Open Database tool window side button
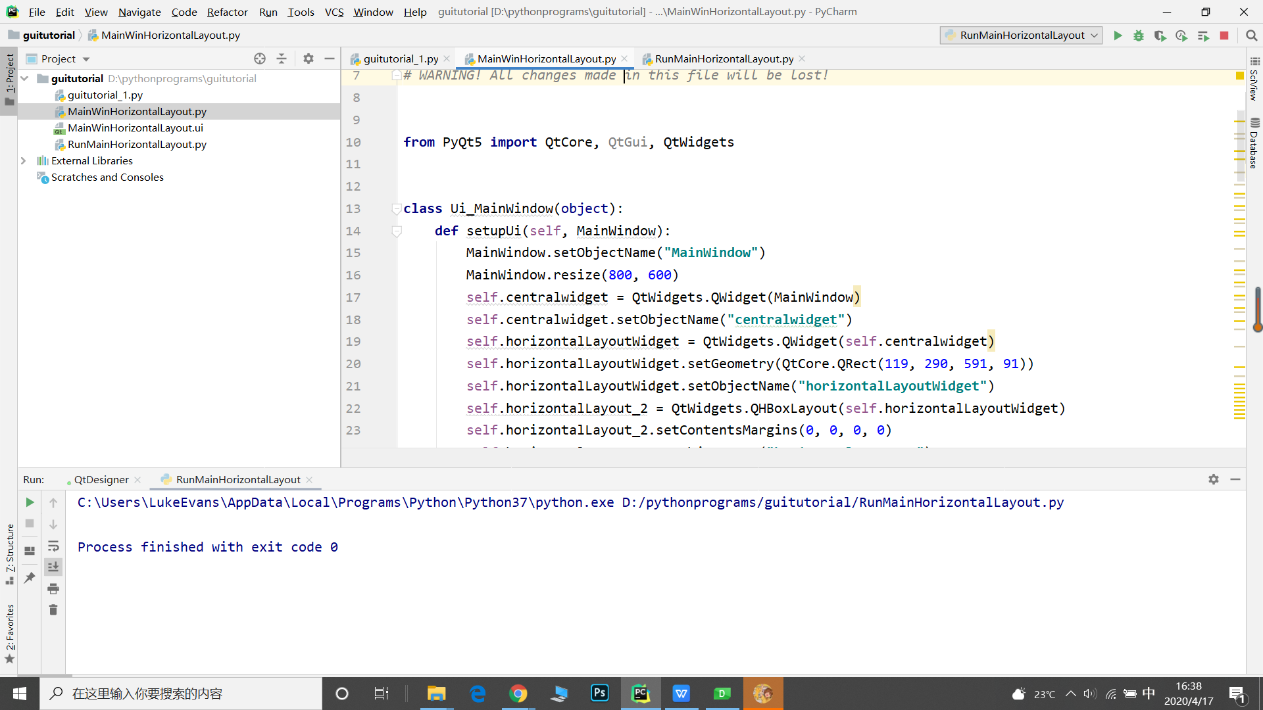 [x=1254, y=143]
